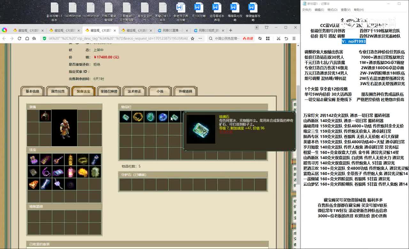Image resolution: width=409 pixels, height=249 pixels.
Task: Click the 物品栏数: 5 label
Action: point(131,166)
